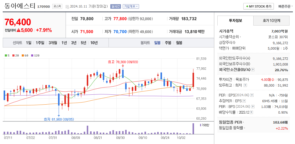295x144 pixels.
Task: Click the blue arrow above 최저 61,900 label
Action: pos(59,115)
